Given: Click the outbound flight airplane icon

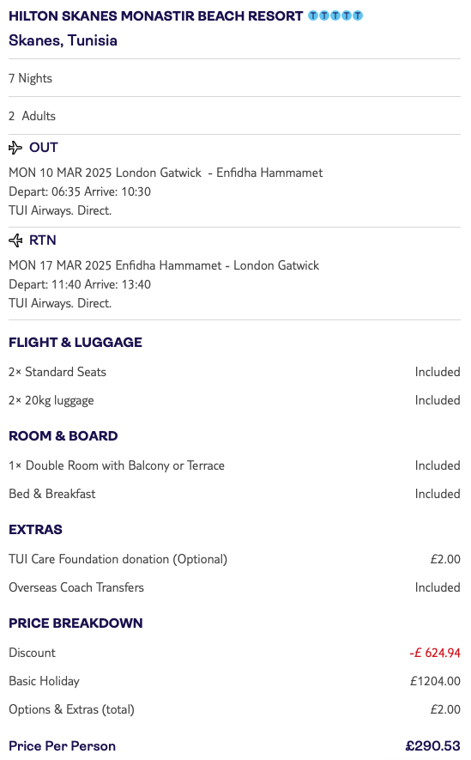Looking at the screenshot, I should [x=15, y=148].
